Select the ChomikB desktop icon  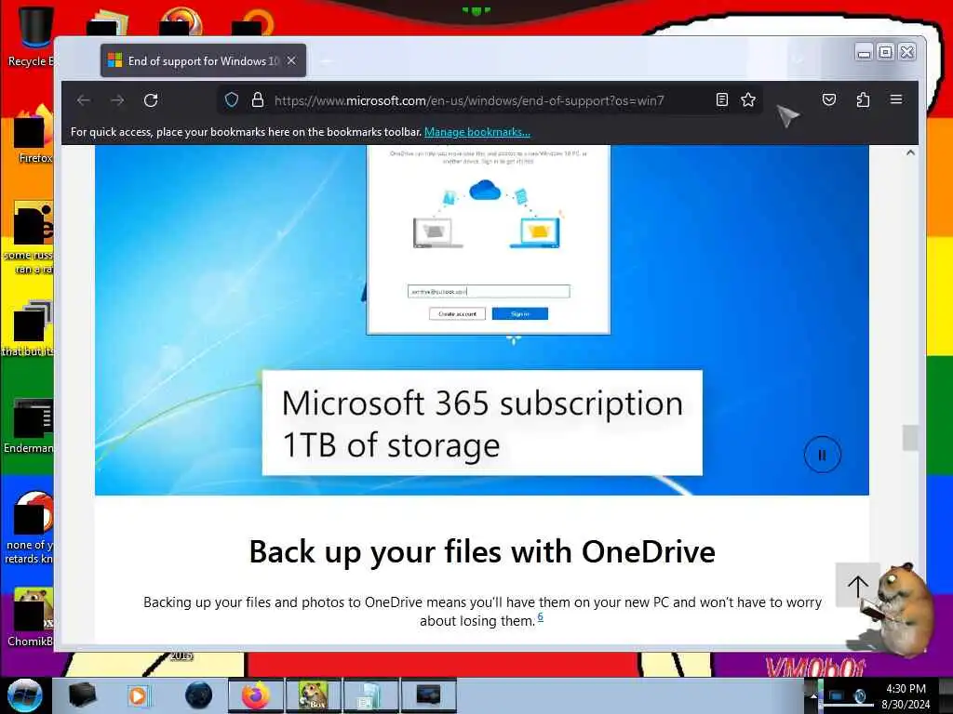pyautogui.click(x=32, y=617)
